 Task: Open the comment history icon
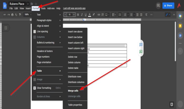click(x=158, y=6)
